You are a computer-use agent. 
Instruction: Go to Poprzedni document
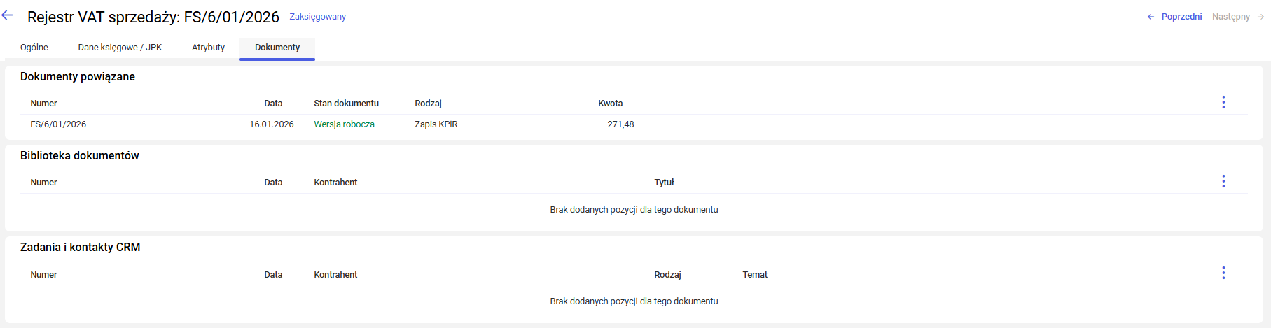tap(1174, 17)
